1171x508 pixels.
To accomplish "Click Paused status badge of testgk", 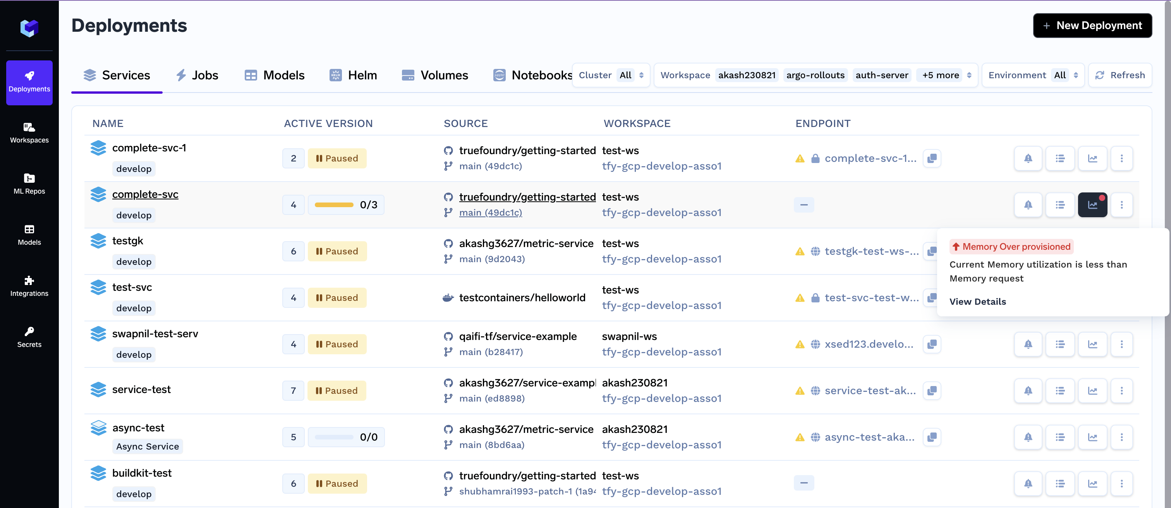I will (337, 251).
